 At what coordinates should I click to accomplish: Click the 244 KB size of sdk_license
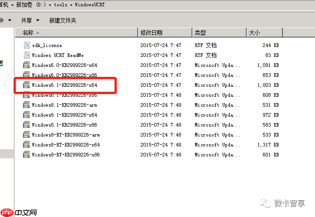[271, 45]
